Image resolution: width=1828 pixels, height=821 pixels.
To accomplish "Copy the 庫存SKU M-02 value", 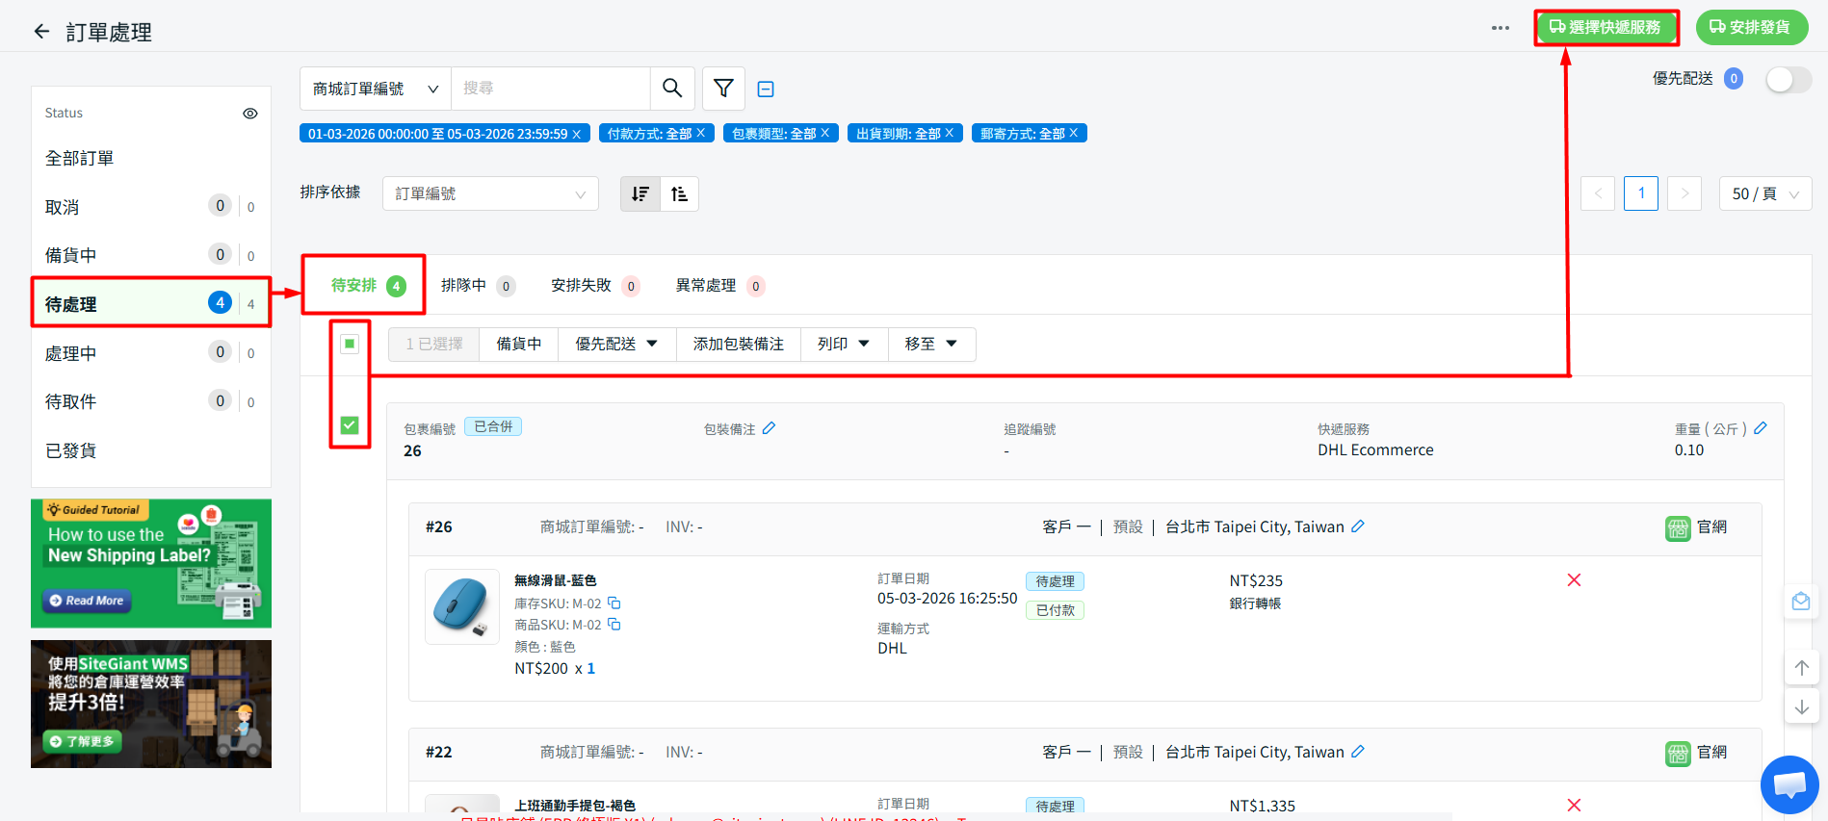I will pos(614,603).
